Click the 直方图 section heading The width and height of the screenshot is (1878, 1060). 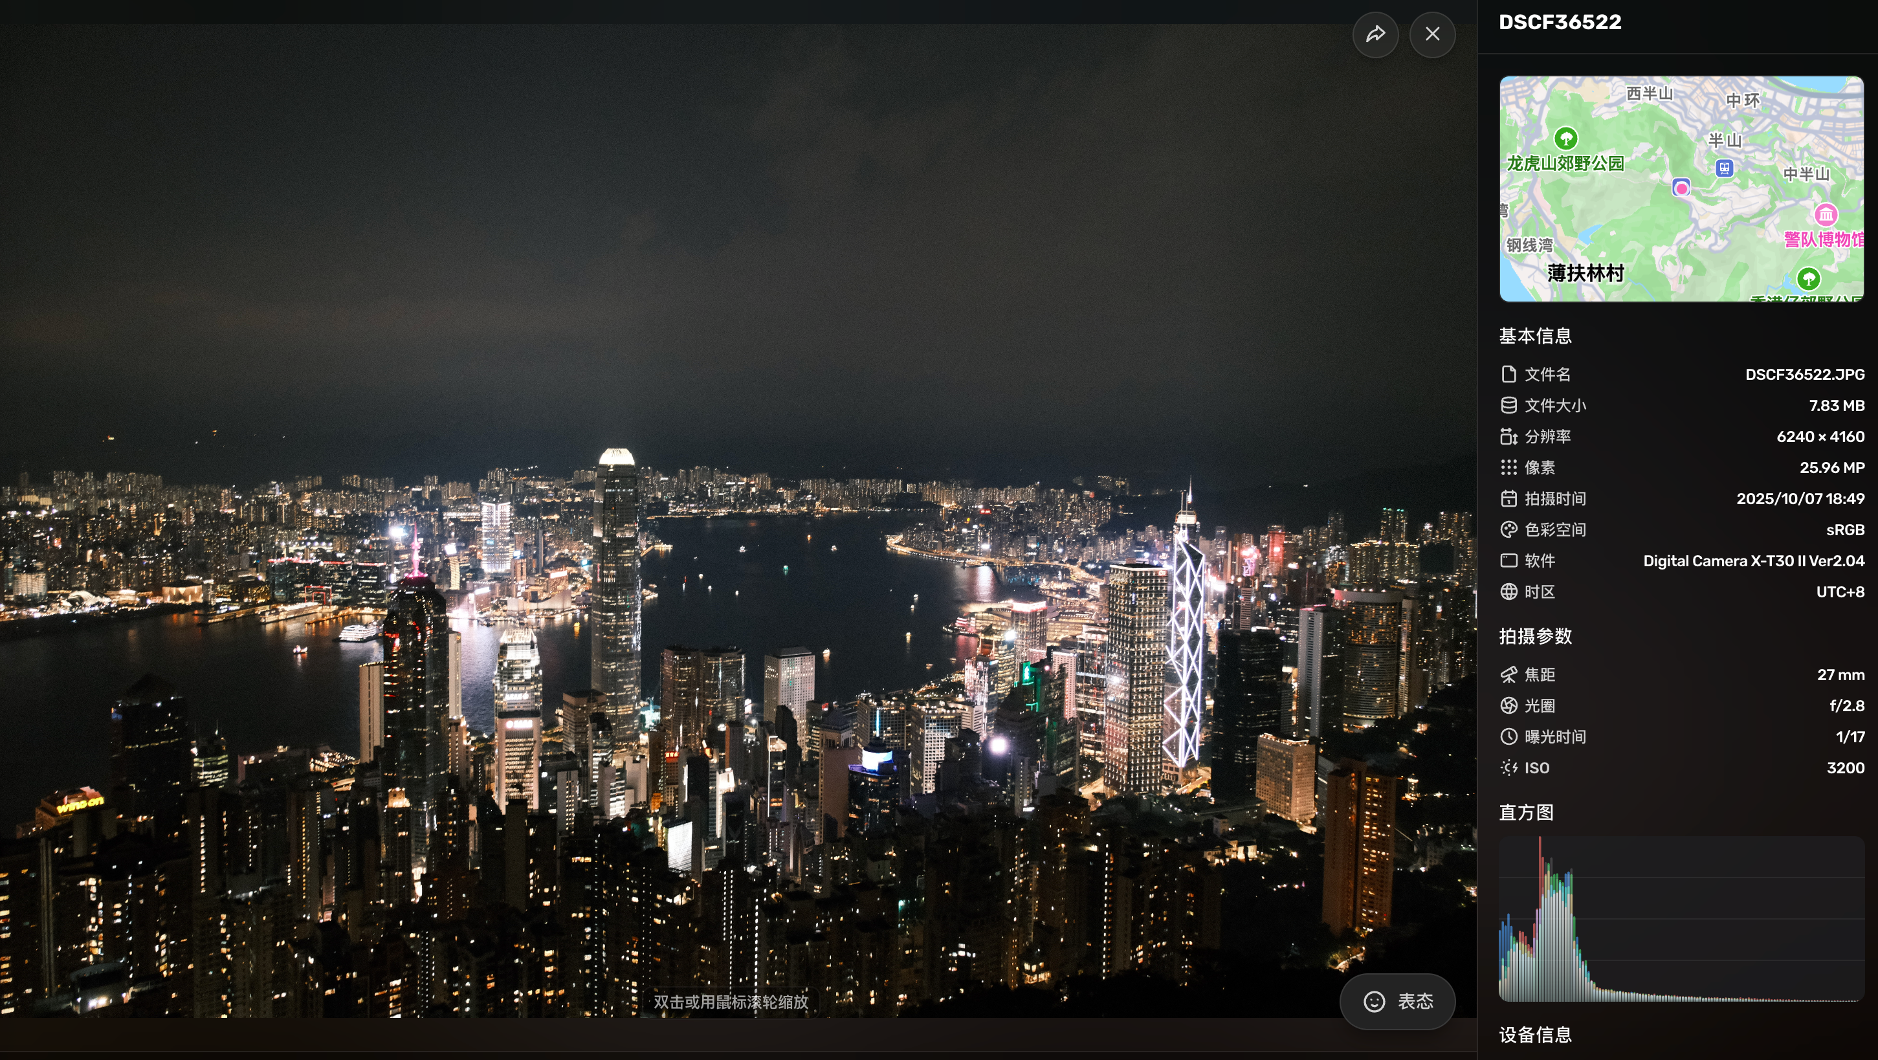(1526, 812)
